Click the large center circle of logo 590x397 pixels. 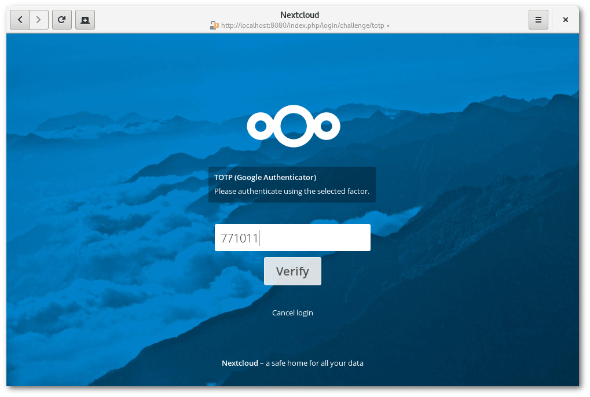click(x=294, y=126)
